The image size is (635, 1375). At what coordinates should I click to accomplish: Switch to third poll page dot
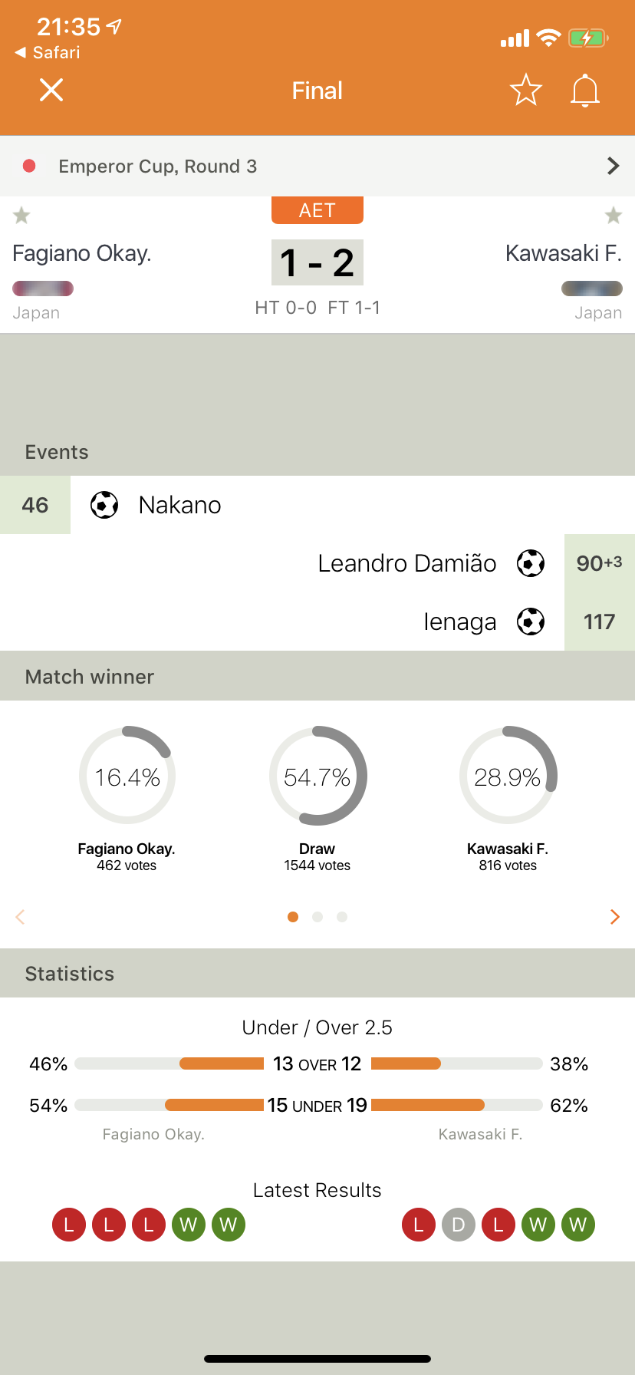tap(342, 917)
